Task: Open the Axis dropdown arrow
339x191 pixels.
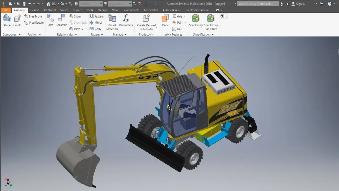Action: [185, 16]
